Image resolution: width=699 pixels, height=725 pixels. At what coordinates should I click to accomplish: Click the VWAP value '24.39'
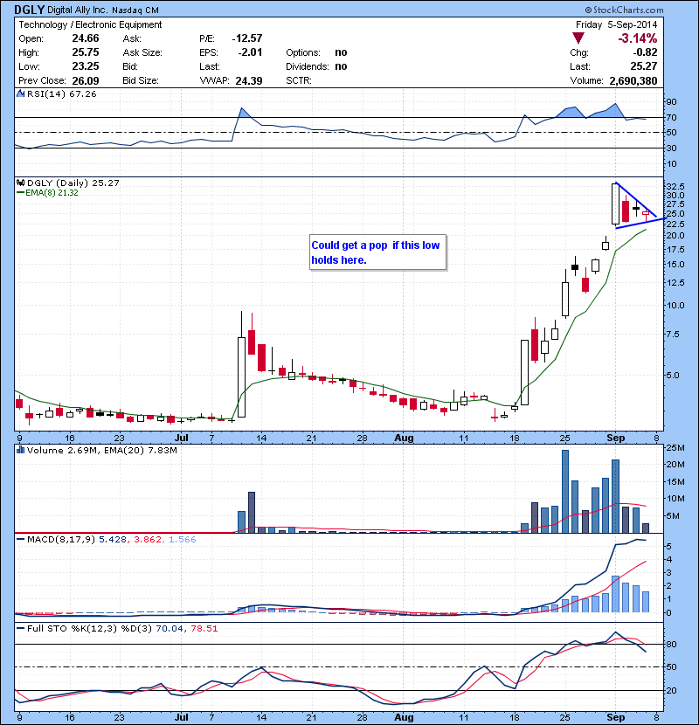[249, 81]
